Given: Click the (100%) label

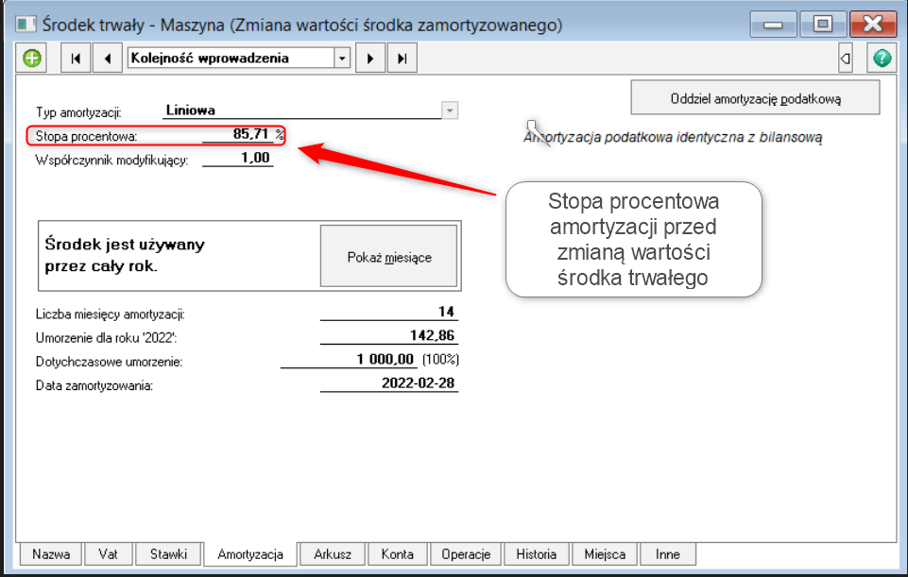Looking at the screenshot, I should [440, 360].
